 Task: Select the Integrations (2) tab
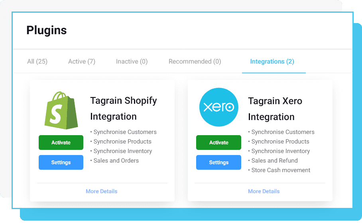pyautogui.click(x=272, y=62)
